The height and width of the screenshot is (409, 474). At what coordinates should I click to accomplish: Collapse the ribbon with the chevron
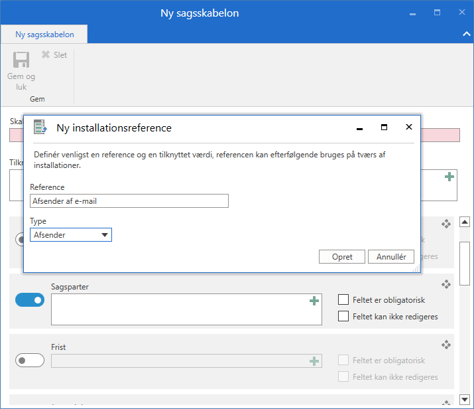click(x=465, y=34)
